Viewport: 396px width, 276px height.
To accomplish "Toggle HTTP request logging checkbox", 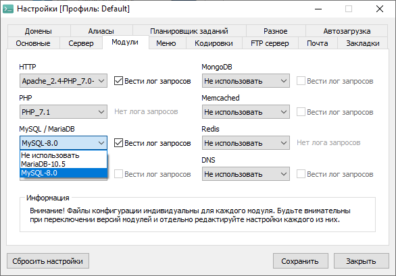I will point(118,81).
